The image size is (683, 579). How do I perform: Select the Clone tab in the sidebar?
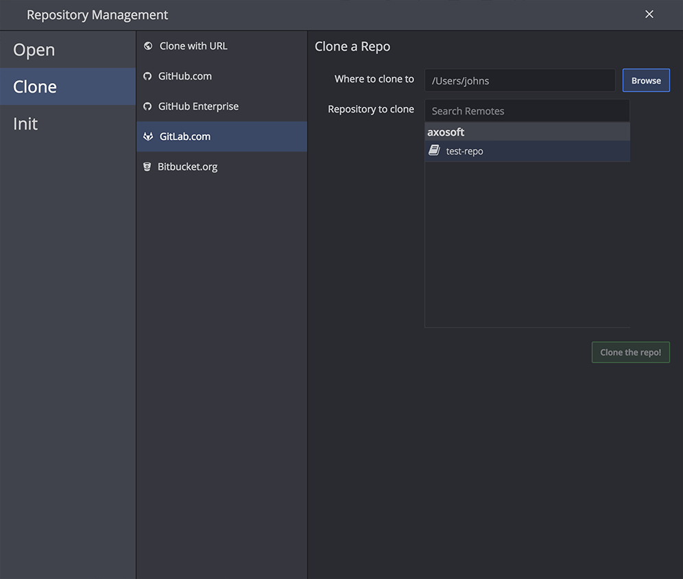pos(36,87)
